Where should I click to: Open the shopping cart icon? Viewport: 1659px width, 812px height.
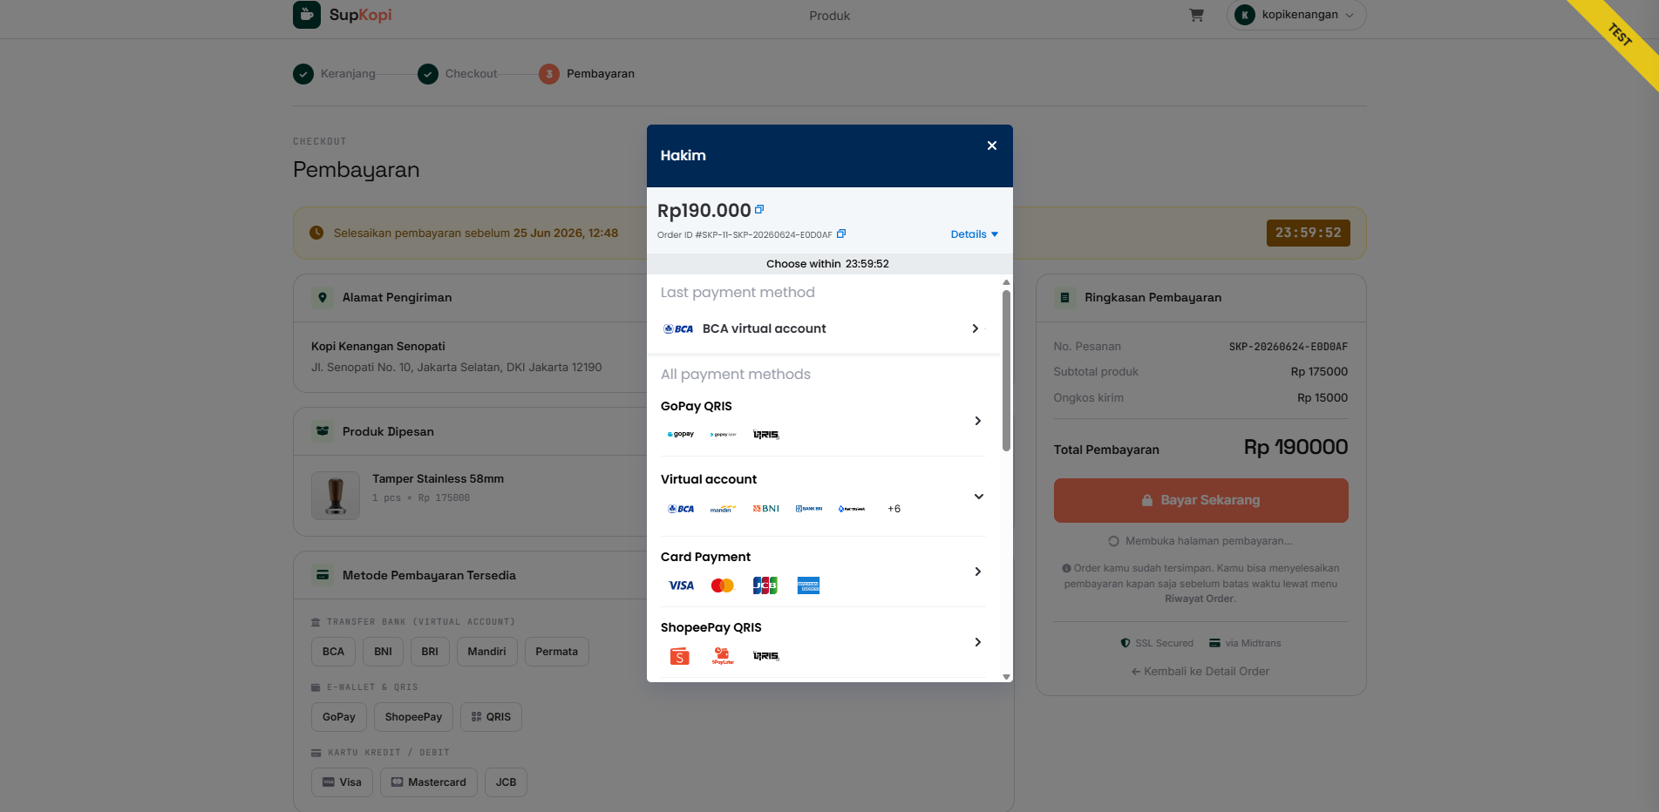1196,15
